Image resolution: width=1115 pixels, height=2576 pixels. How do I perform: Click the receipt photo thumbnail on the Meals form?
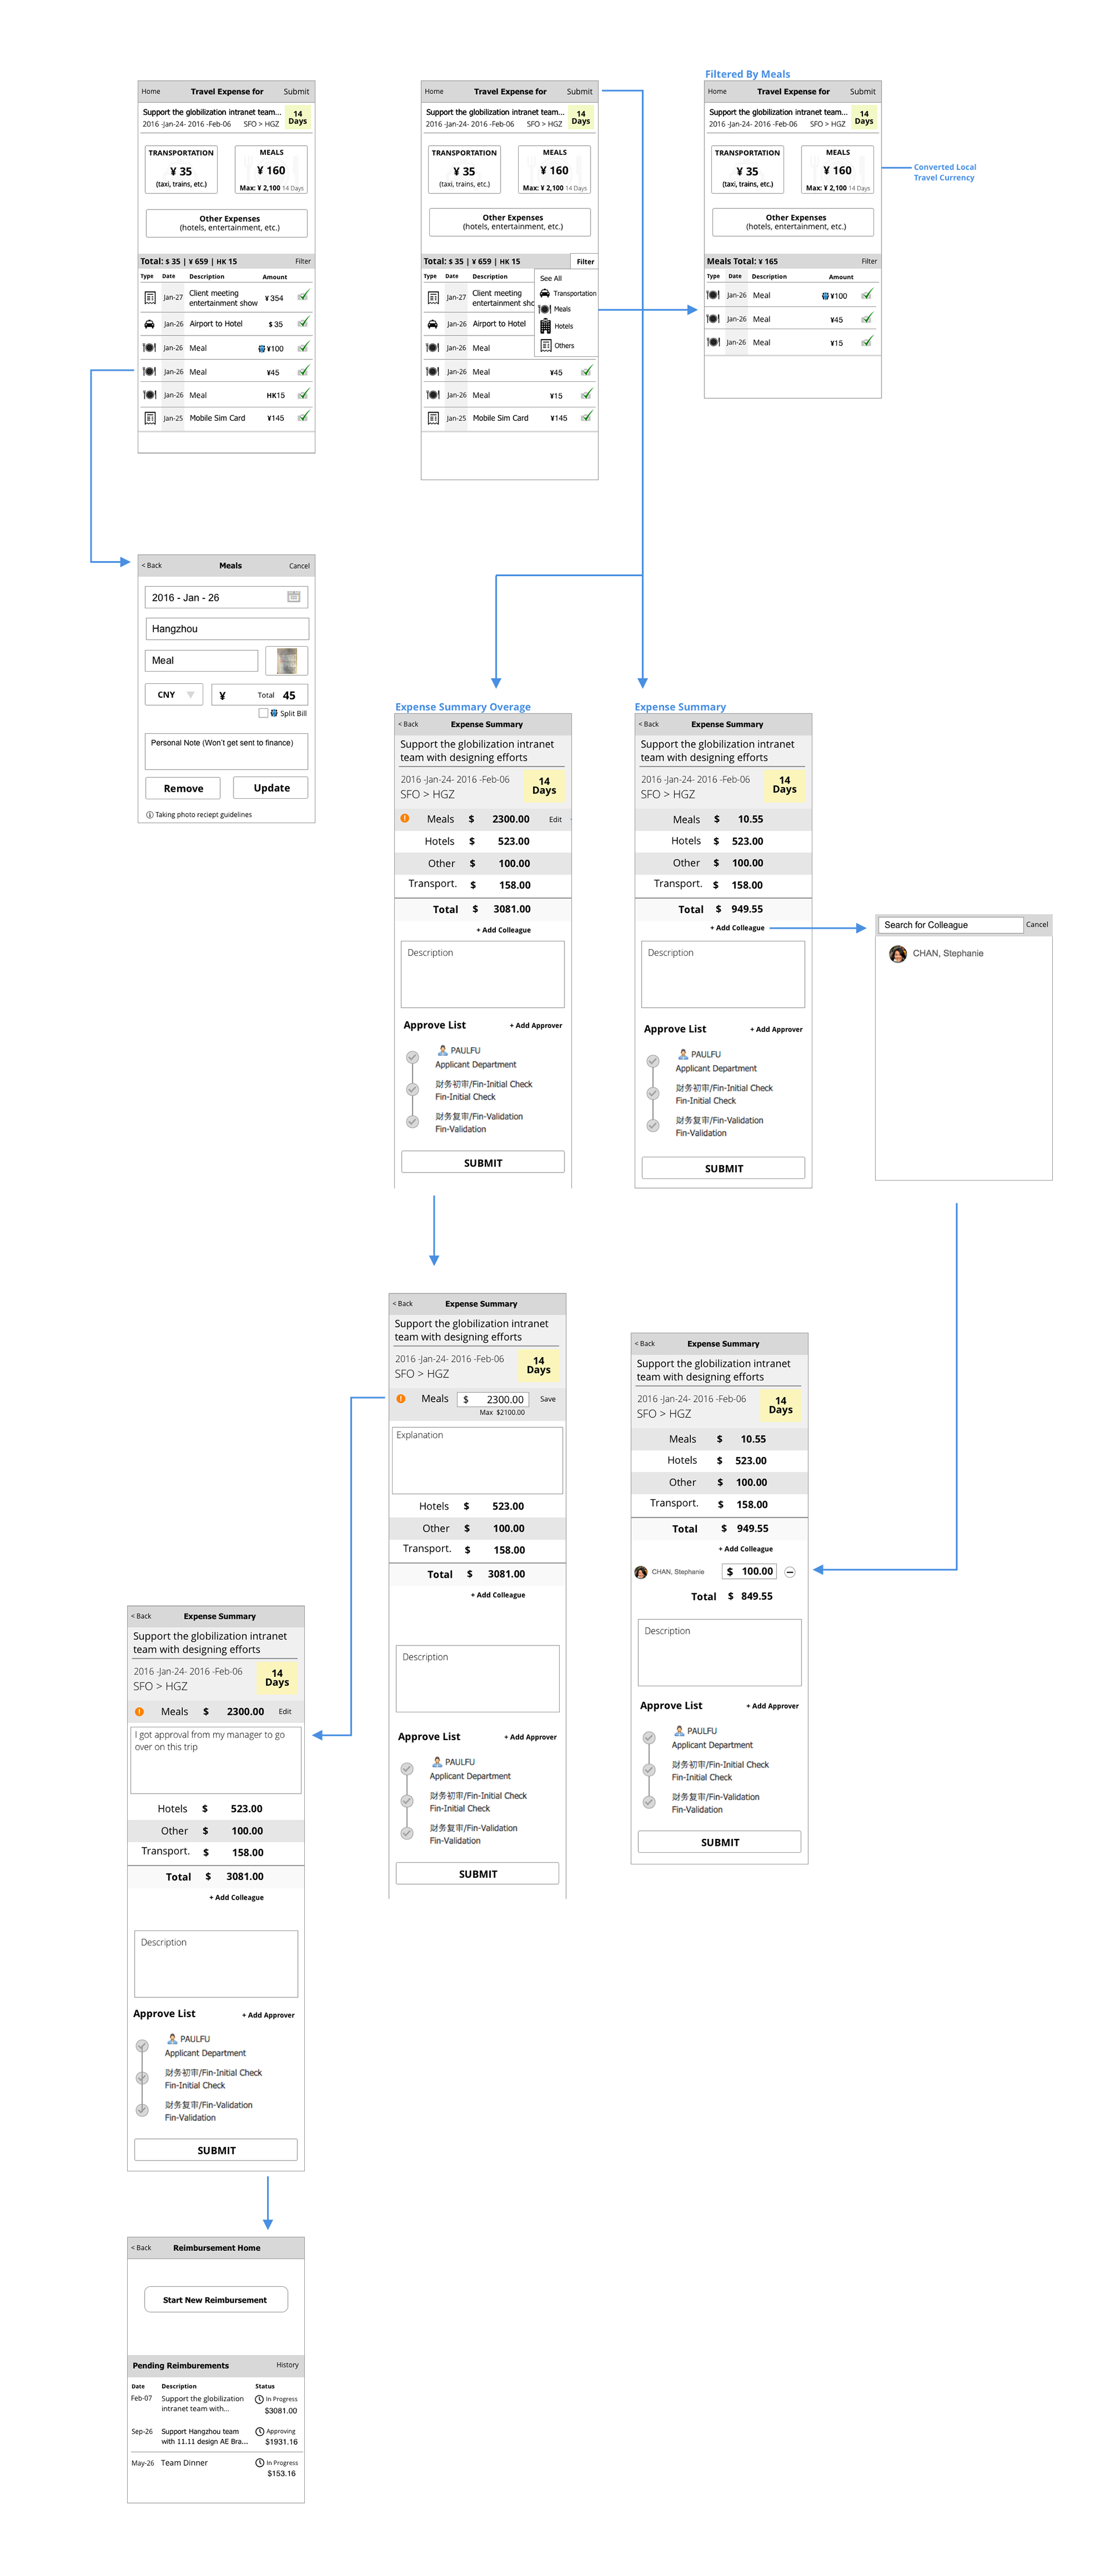287,660
